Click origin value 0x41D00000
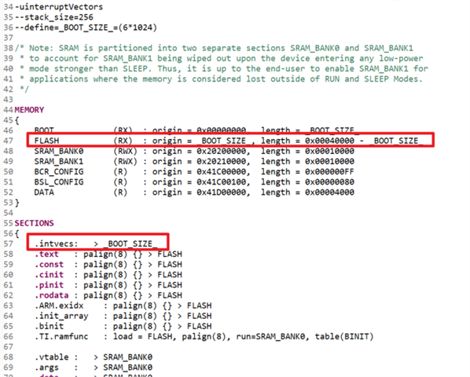The image size is (470, 377). [x=221, y=192]
